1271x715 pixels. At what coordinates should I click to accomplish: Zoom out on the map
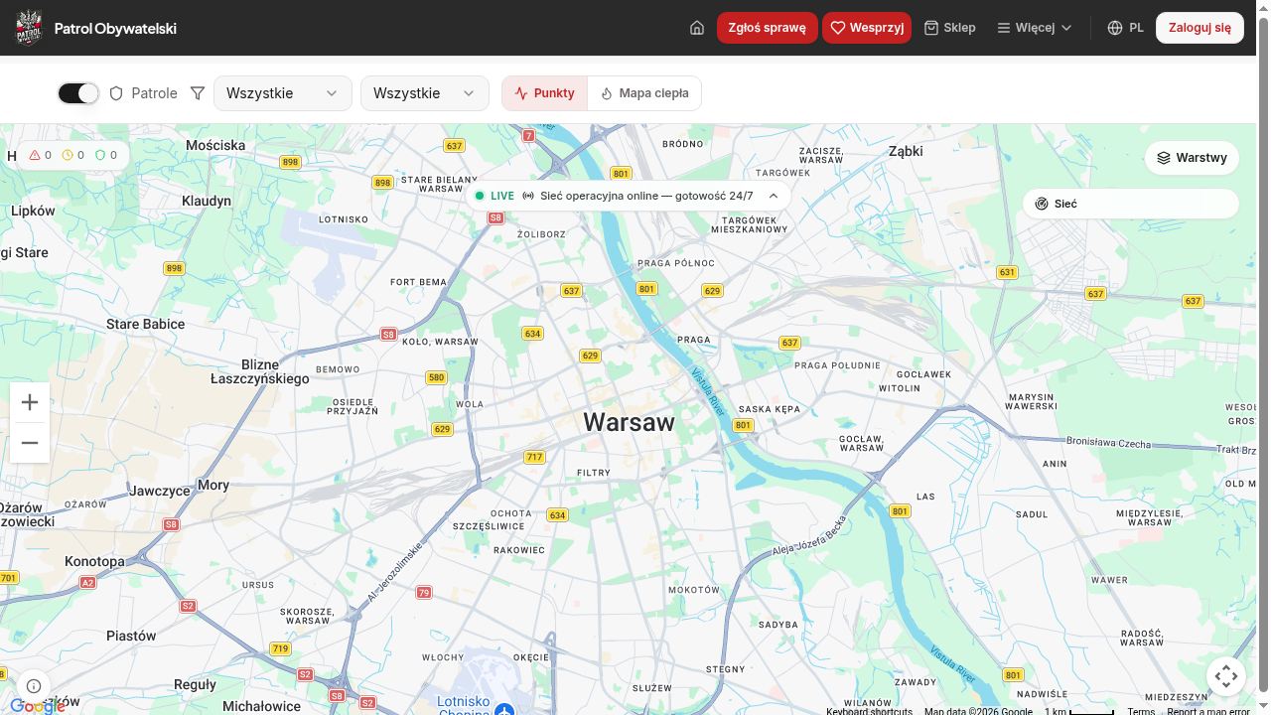30,443
